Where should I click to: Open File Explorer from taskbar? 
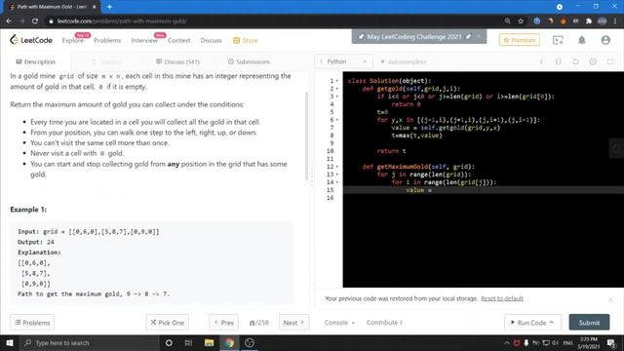point(209,342)
